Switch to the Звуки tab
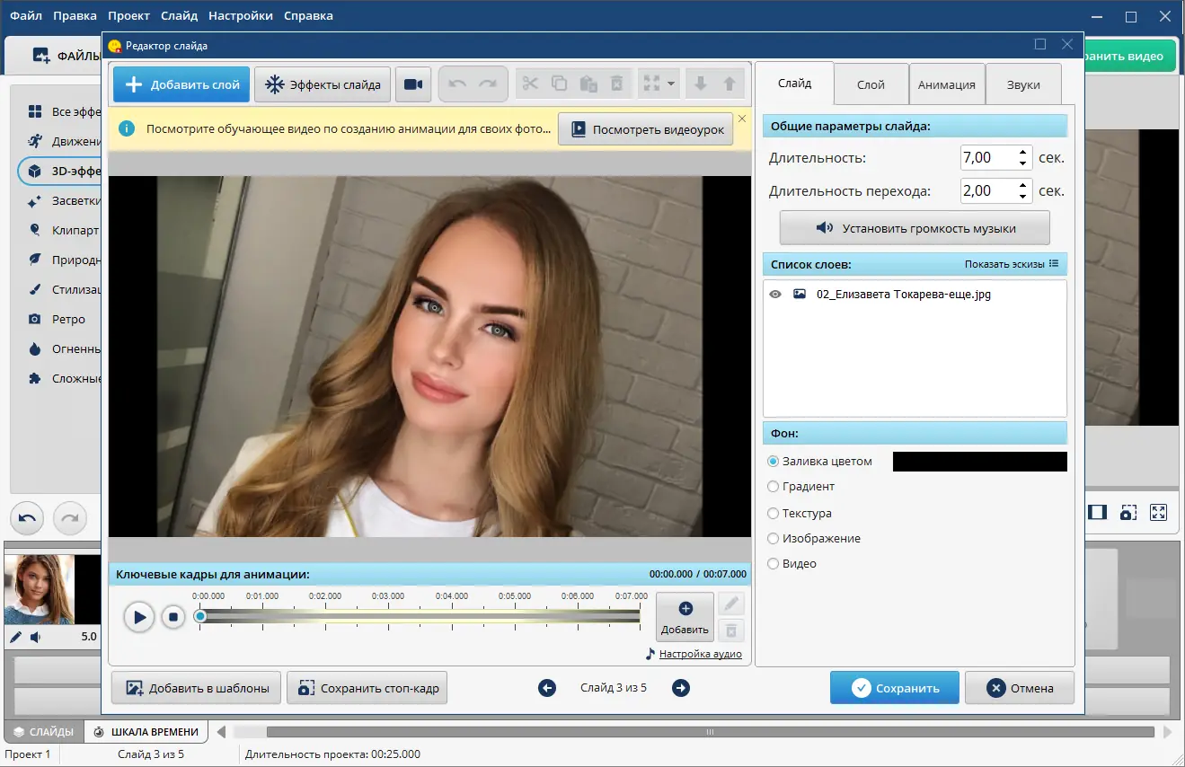The image size is (1185, 767). point(1023,84)
